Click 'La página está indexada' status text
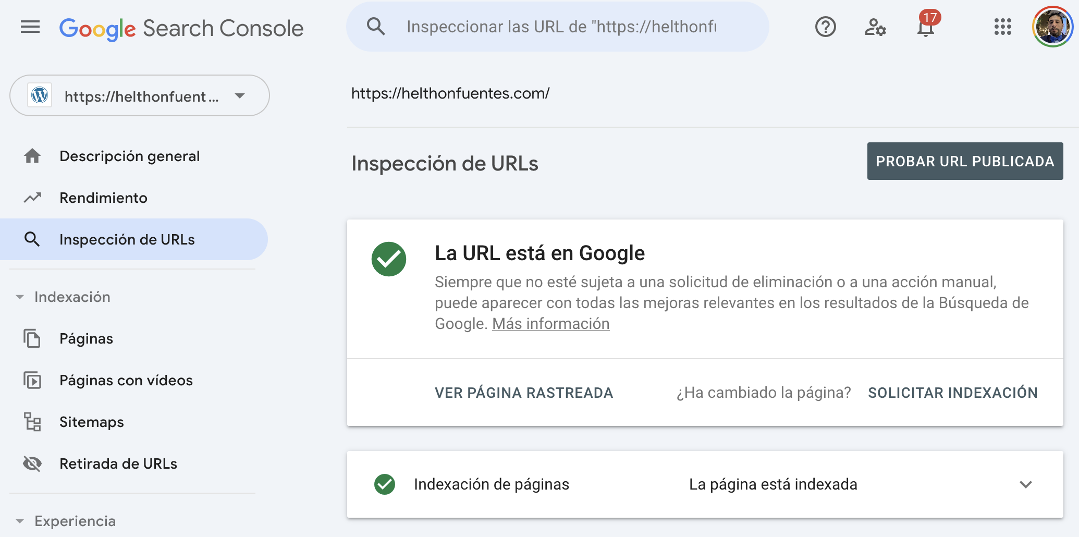Viewport: 1079px width, 537px height. coord(773,484)
